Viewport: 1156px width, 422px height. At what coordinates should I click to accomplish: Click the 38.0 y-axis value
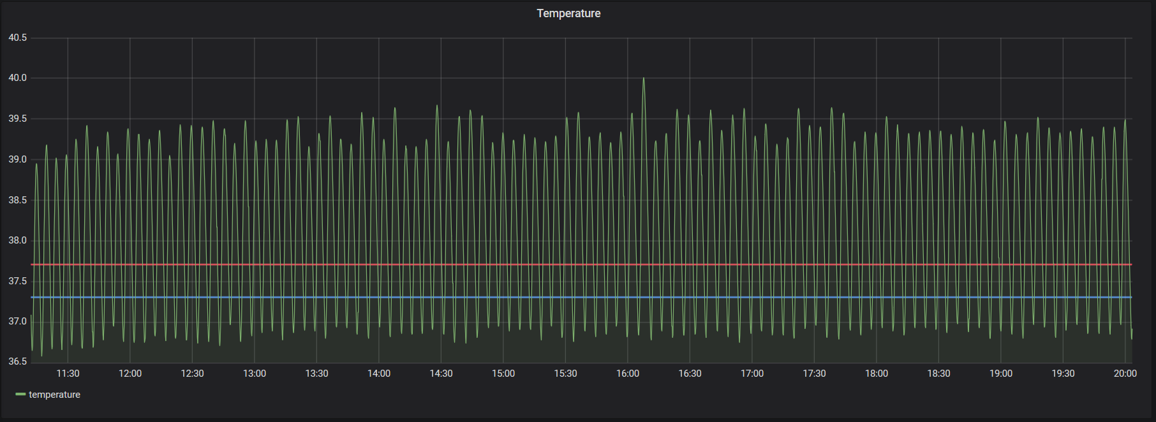click(18, 240)
